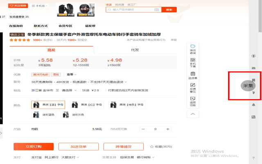This screenshot has width=262, height=164.
Task: Open the 联系方式 menu item
Action: 41,26
